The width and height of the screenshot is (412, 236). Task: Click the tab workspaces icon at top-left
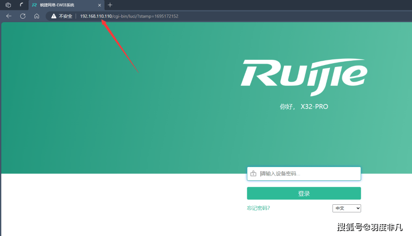click(8, 5)
